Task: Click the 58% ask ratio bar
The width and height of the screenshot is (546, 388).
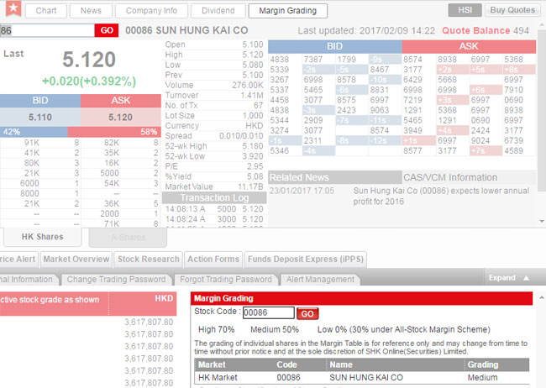Action: (114, 132)
